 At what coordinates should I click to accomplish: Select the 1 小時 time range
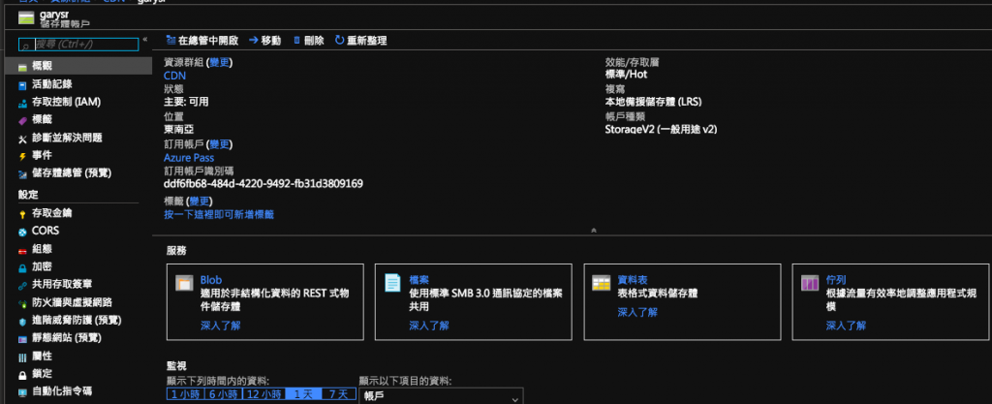[185, 394]
